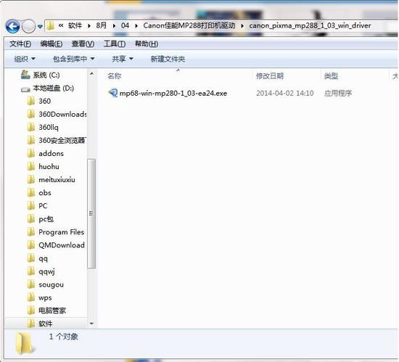Click the greyed Forward navigation button
The image size is (399, 362).
coord(28,26)
